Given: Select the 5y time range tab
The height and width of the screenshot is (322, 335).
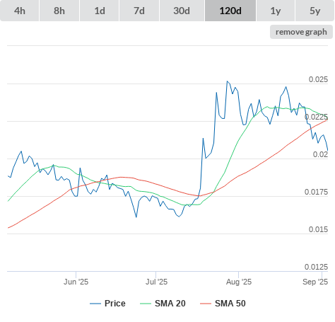Looking at the screenshot, I should coord(315,11).
